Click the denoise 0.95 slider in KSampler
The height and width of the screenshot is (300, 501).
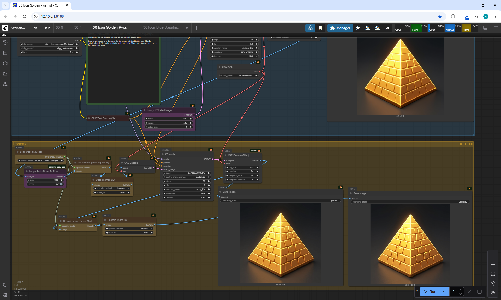187,197
